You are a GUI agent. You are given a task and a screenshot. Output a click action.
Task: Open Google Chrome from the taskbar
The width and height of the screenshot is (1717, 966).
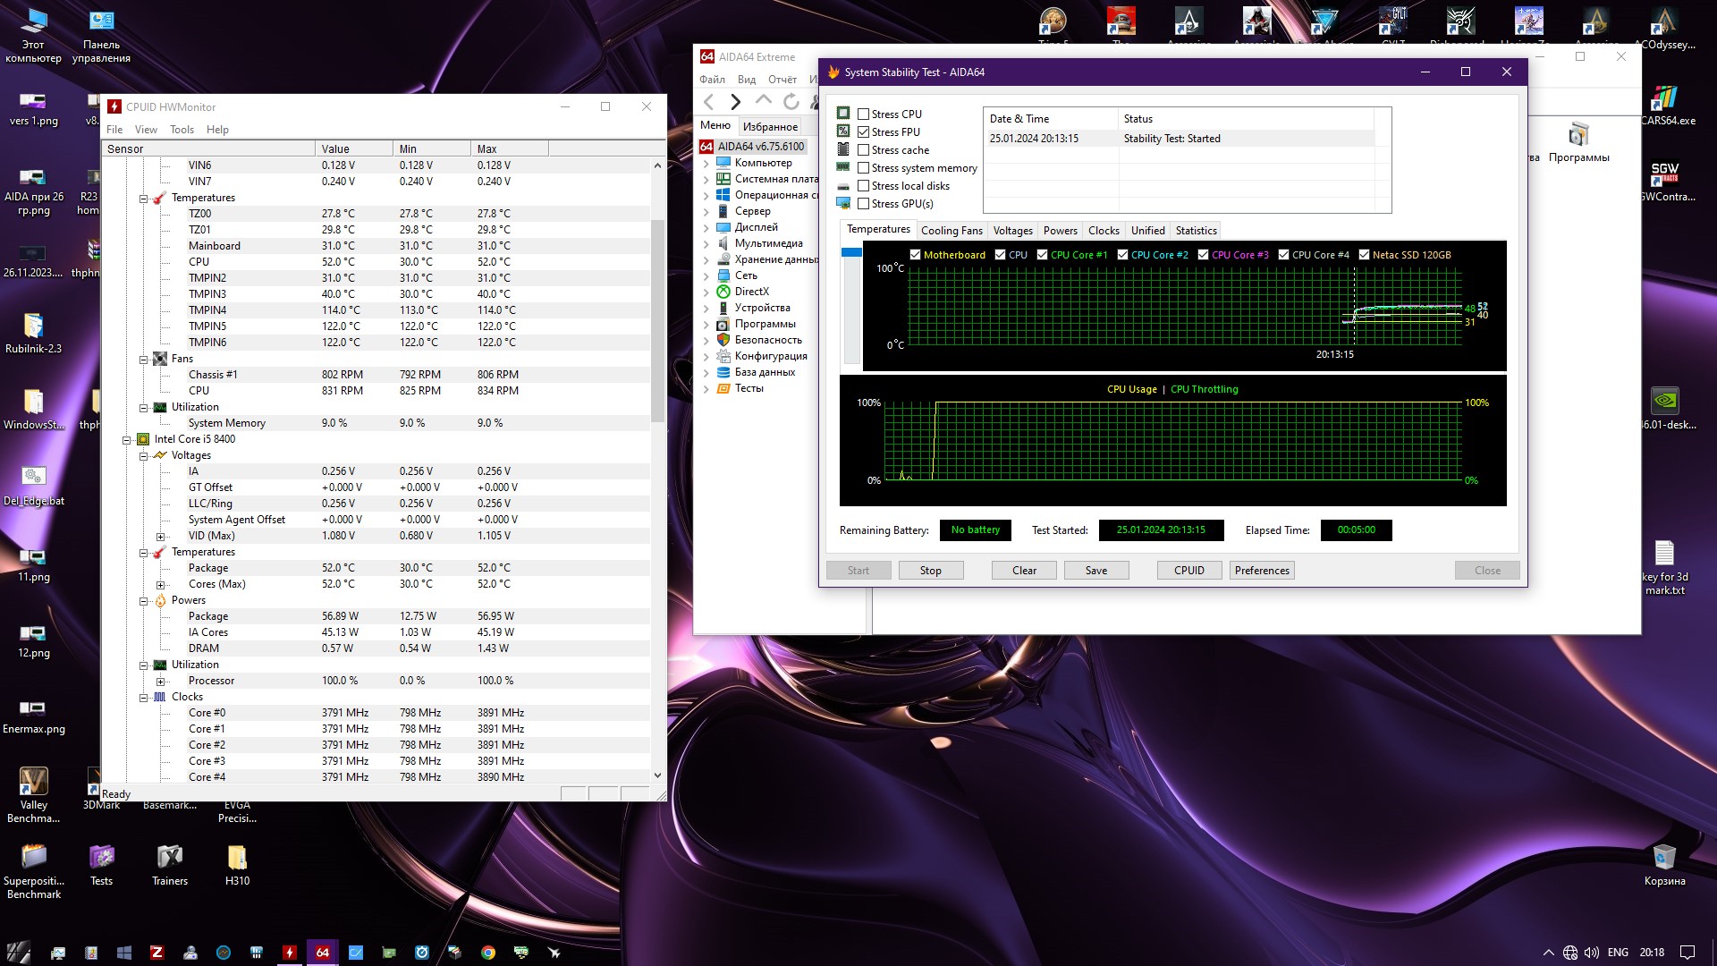click(488, 953)
